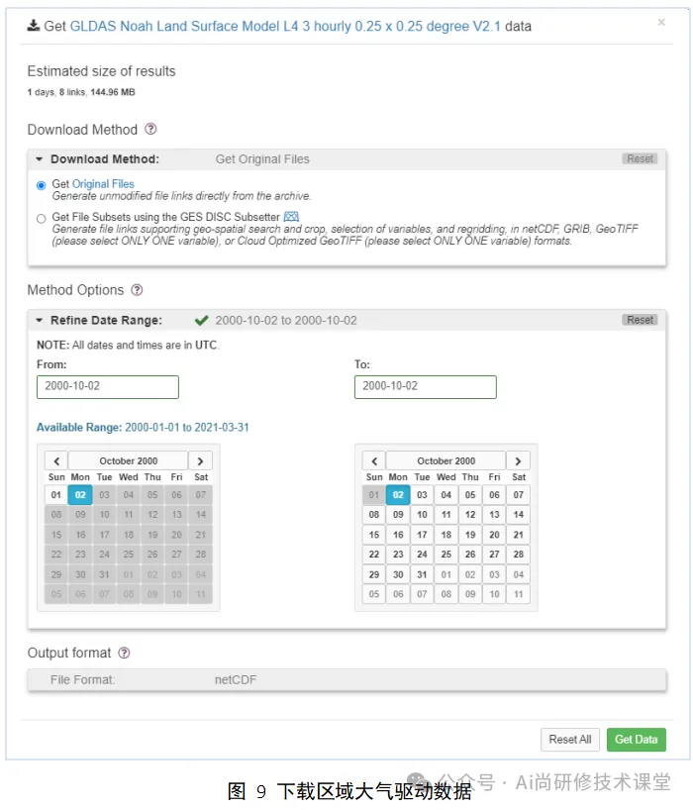Collapse the Refine Date Range section
The height and width of the screenshot is (810, 693).
[40, 320]
